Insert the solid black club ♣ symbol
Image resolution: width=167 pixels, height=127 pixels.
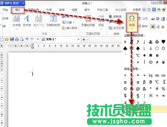tap(125, 49)
